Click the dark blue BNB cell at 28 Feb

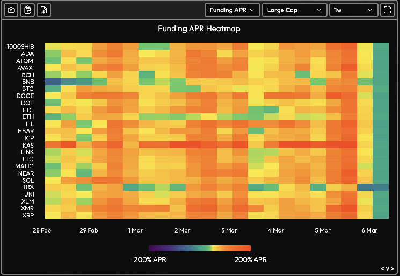click(53, 82)
